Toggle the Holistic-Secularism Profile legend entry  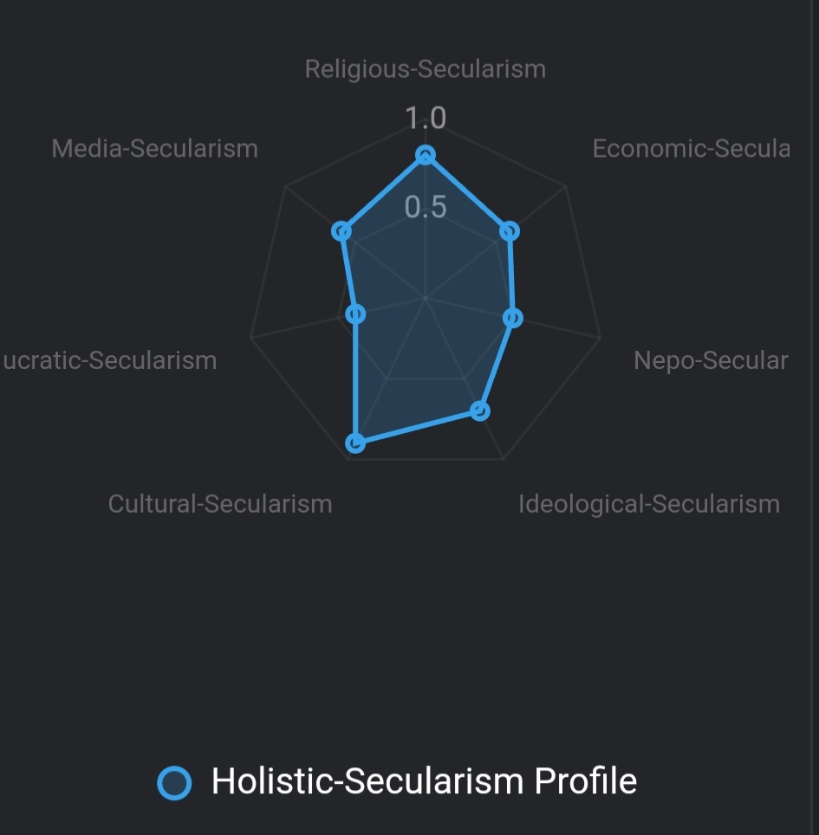pyautogui.click(x=424, y=781)
